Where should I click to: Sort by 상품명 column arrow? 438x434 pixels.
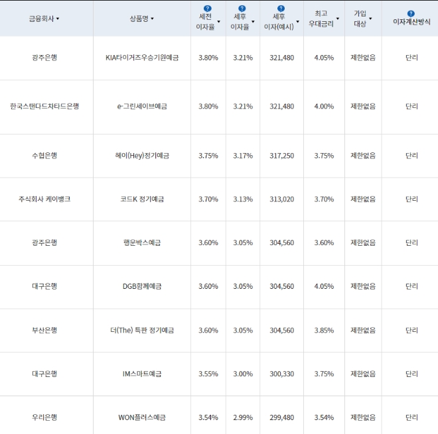pyautogui.click(x=152, y=19)
